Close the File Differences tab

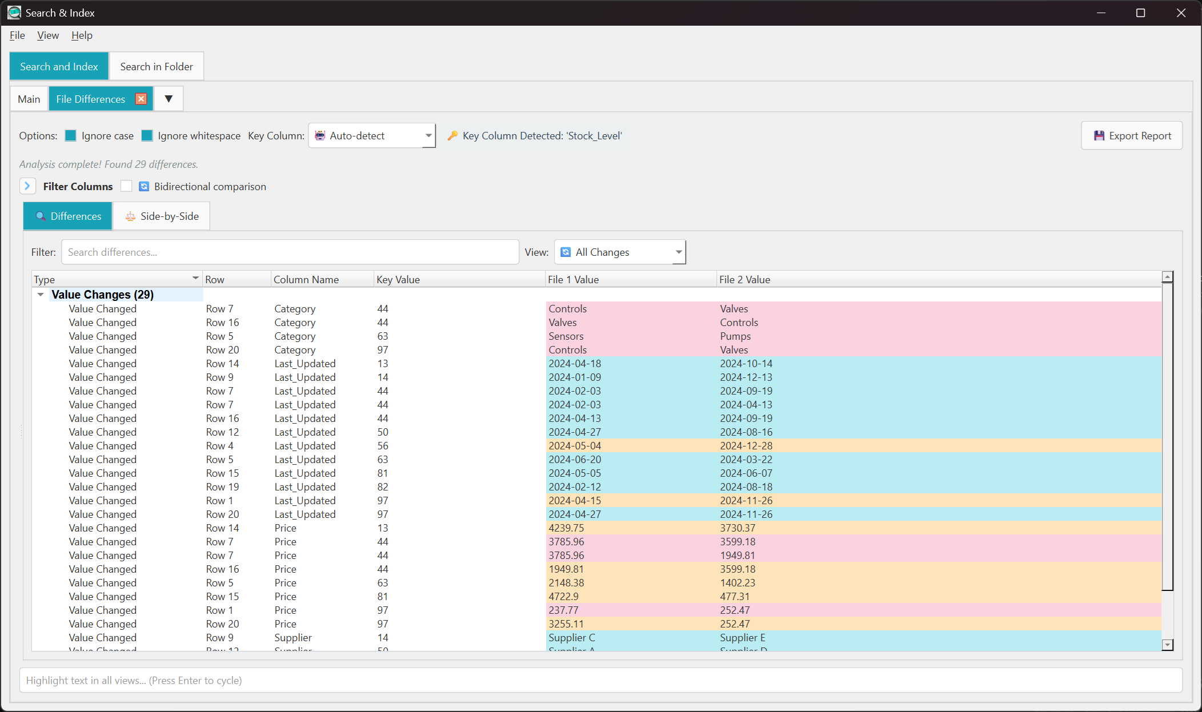point(141,99)
